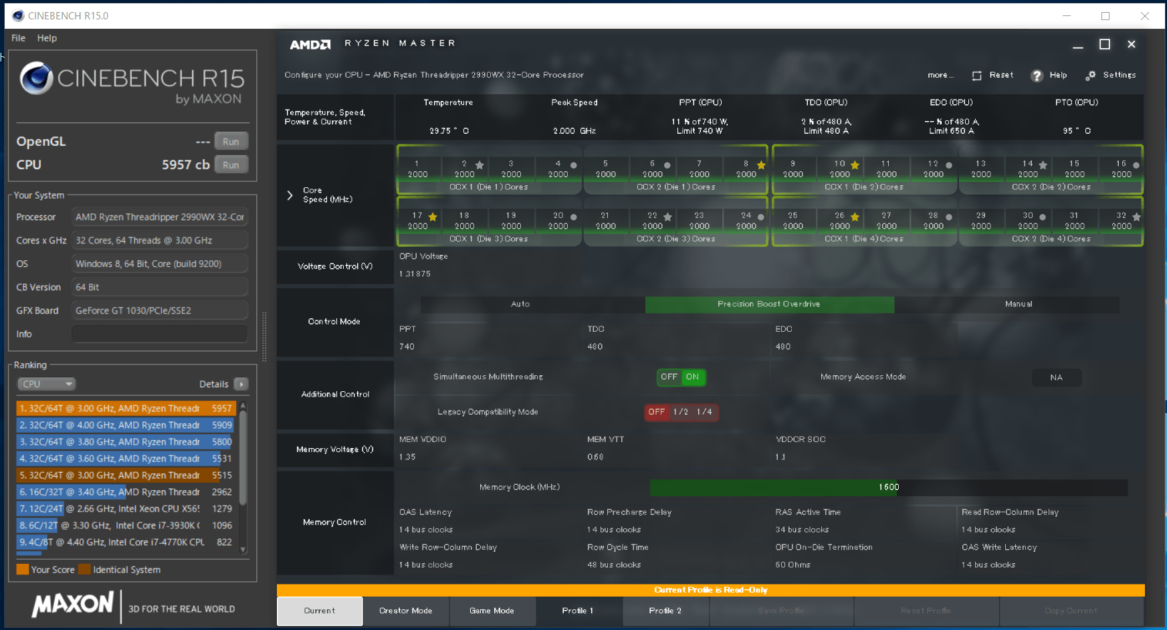Switch to the Profile 1 tab
1167x630 pixels.
tap(578, 611)
